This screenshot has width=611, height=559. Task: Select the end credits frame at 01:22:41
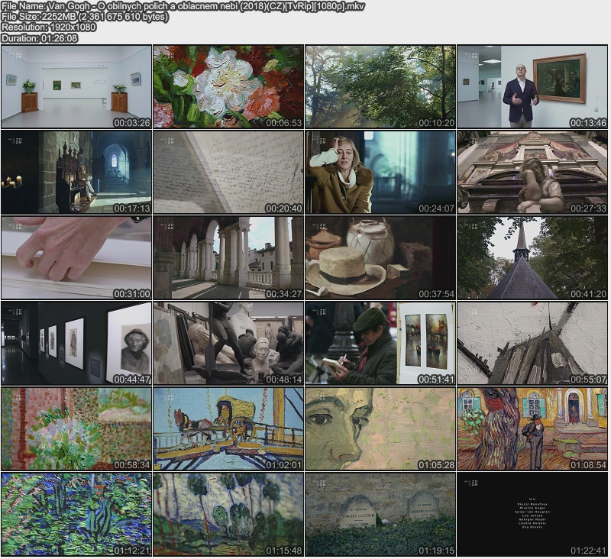(x=532, y=514)
